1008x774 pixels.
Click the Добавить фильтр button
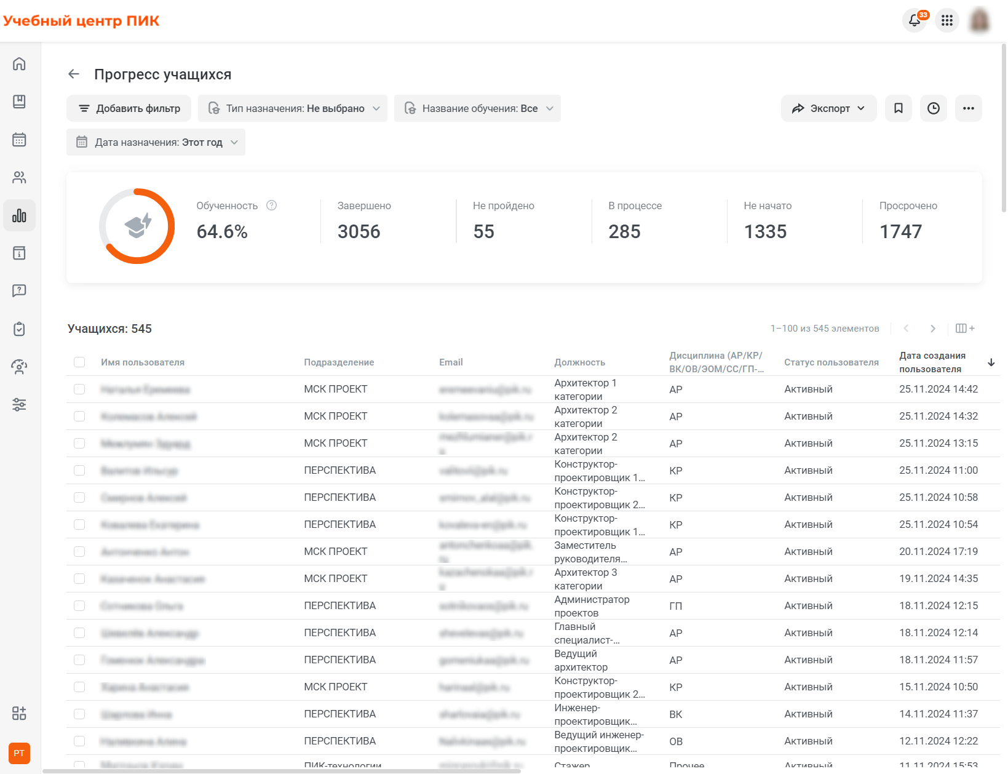pyautogui.click(x=129, y=108)
